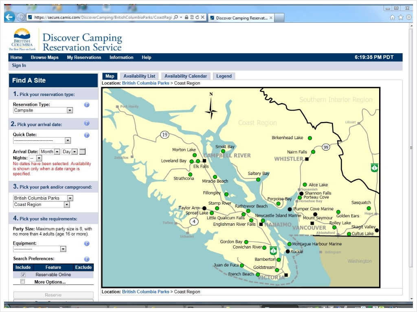Select Alice Lake green marker
Viewport: 417px width, 312px height.
305,185
